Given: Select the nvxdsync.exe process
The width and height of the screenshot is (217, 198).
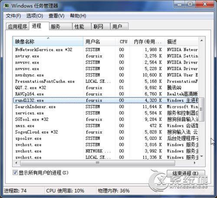Looking at the screenshot, I should 105,75.
